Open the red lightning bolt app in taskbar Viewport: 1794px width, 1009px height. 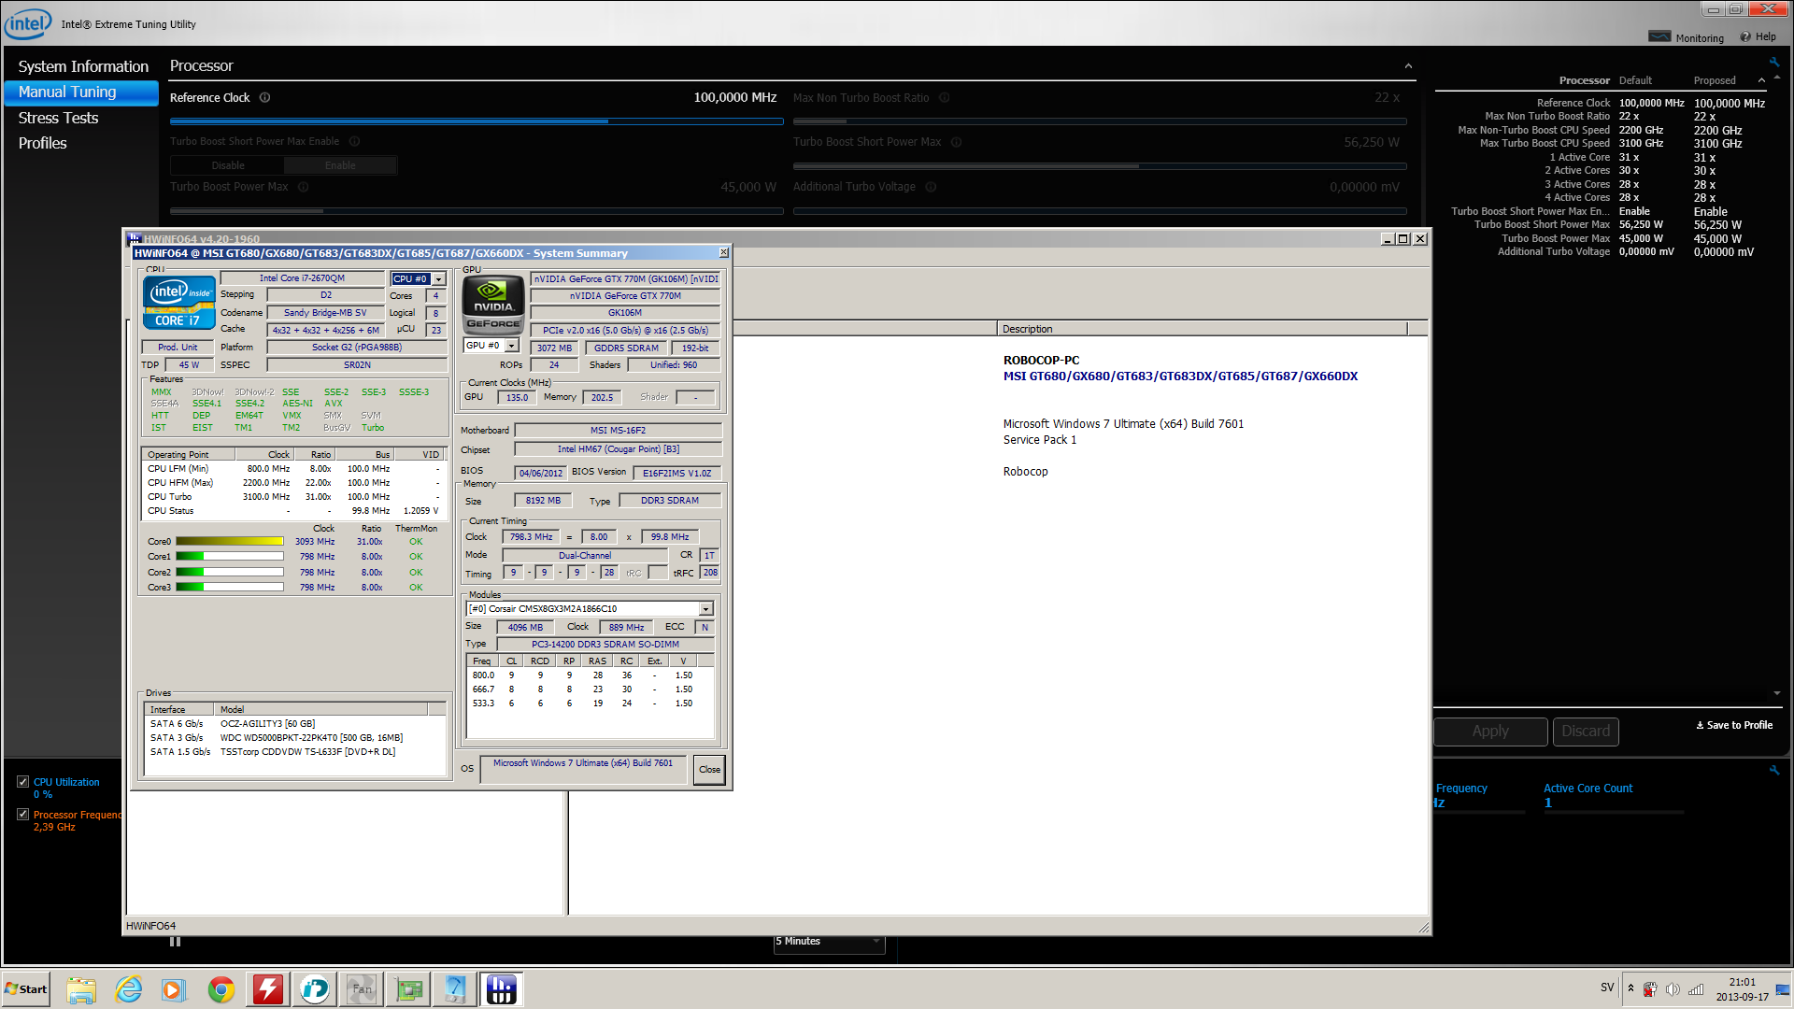(x=268, y=989)
